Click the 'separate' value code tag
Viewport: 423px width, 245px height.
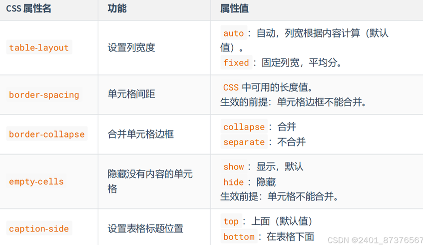244,142
